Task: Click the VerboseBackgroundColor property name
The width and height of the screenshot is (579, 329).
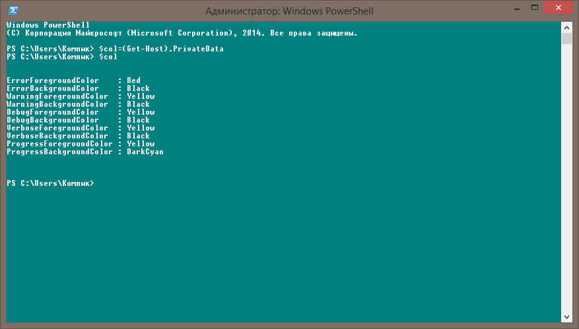Action: [57, 136]
